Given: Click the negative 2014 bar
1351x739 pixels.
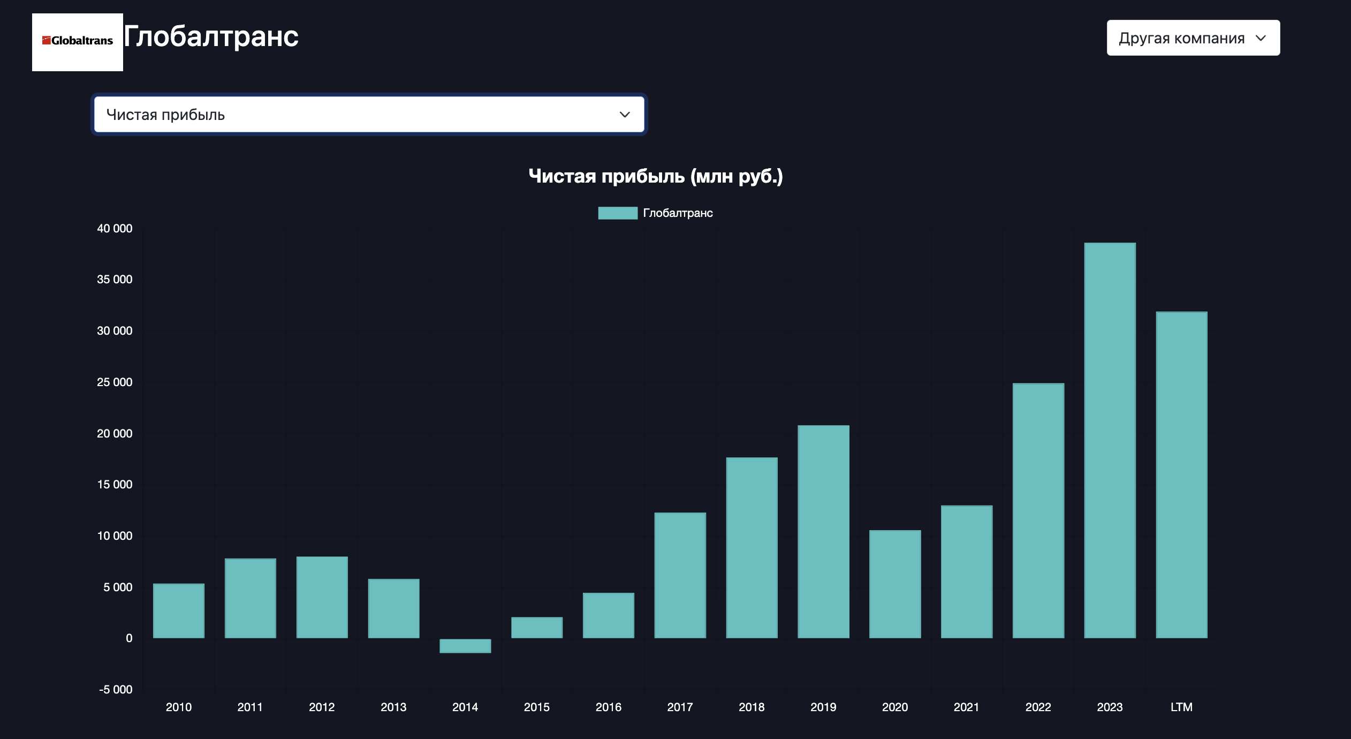Looking at the screenshot, I should [465, 646].
